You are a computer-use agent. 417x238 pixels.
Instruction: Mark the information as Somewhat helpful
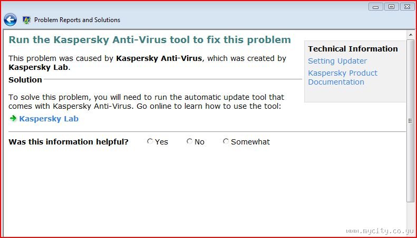pyautogui.click(x=226, y=141)
